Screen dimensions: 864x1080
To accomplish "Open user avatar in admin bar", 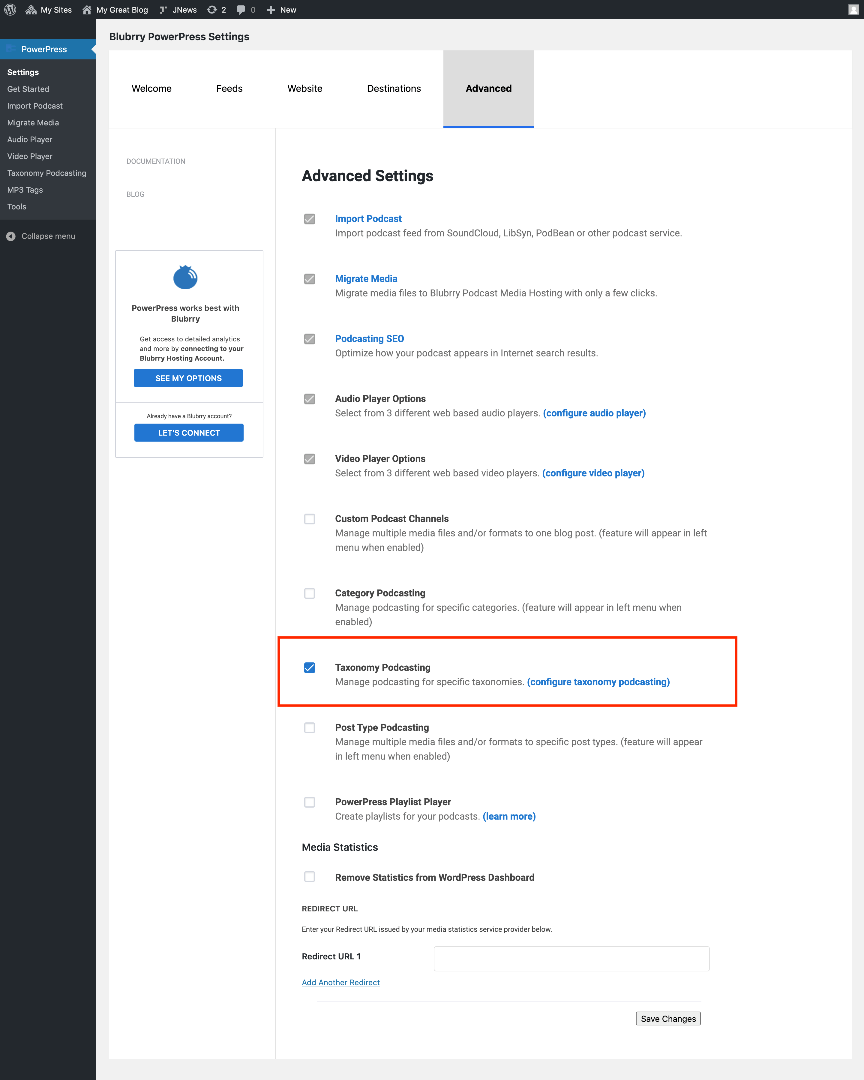I will 853,10.
